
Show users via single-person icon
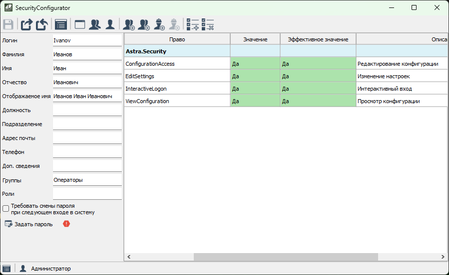[110, 24]
